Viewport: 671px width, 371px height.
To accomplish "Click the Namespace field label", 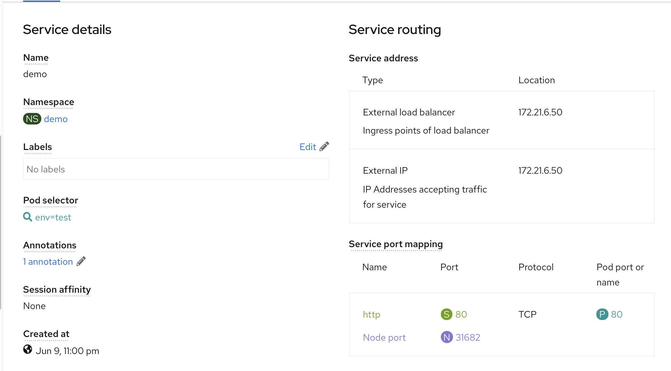I will [49, 102].
